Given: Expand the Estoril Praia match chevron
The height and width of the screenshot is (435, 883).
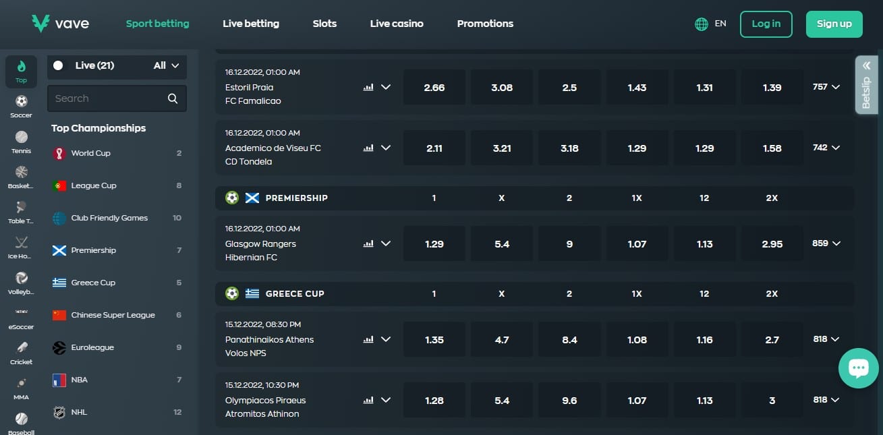Looking at the screenshot, I should click(386, 87).
